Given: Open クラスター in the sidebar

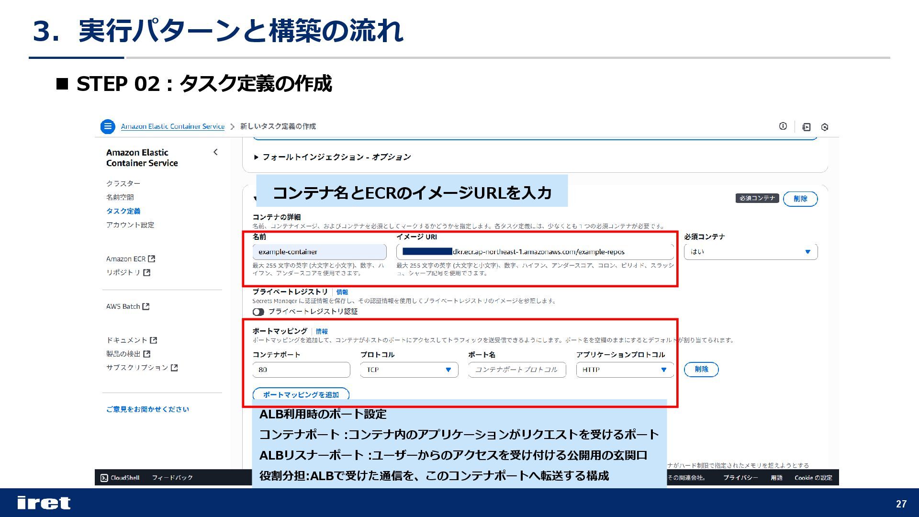Looking at the screenshot, I should click(123, 183).
